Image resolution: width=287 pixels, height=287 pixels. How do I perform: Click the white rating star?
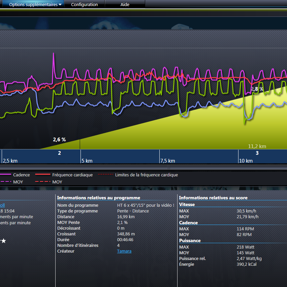point(3,241)
